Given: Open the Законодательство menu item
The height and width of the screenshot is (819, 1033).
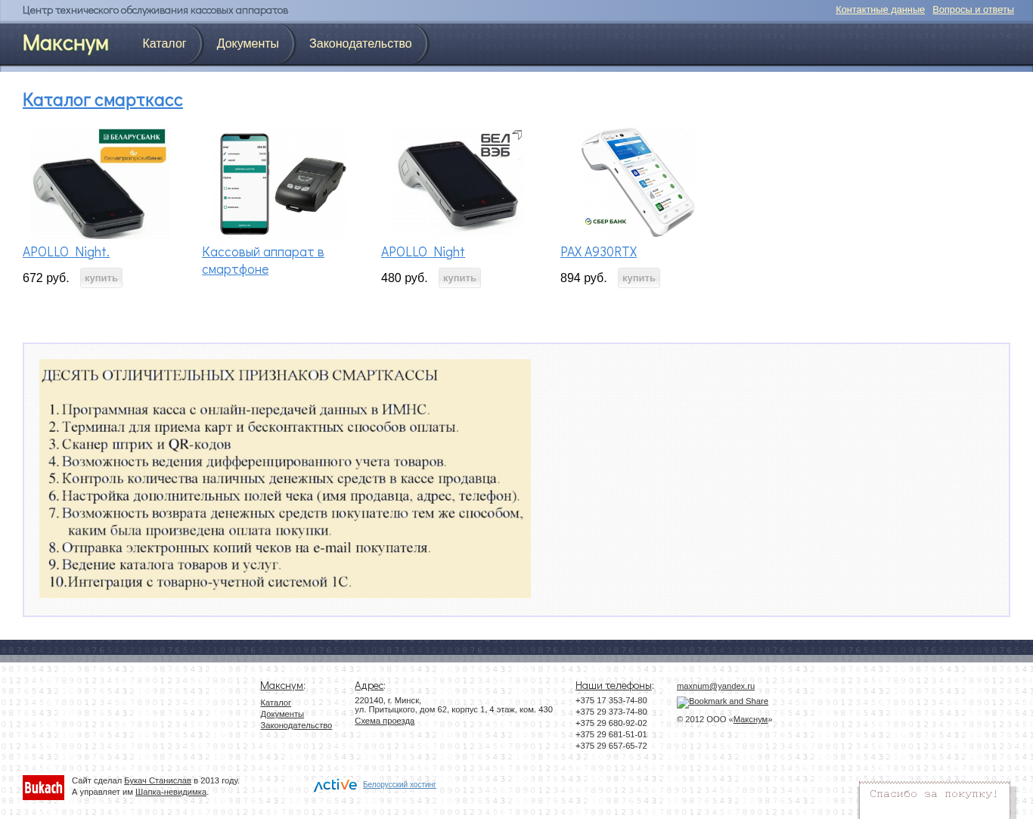Looking at the screenshot, I should coord(360,44).
